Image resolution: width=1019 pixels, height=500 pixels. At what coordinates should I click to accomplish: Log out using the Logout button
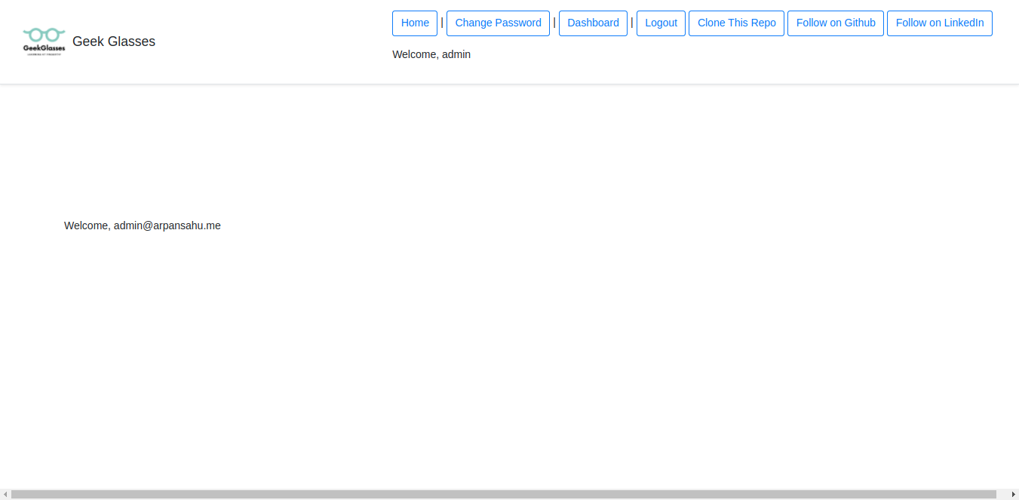661,23
